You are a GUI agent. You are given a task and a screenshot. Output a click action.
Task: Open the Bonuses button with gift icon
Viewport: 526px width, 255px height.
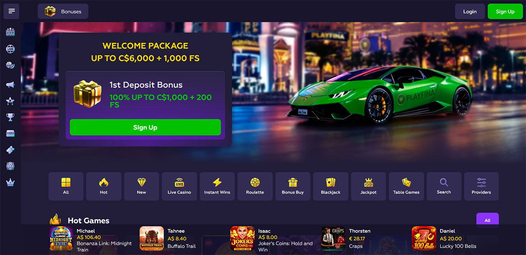click(63, 11)
